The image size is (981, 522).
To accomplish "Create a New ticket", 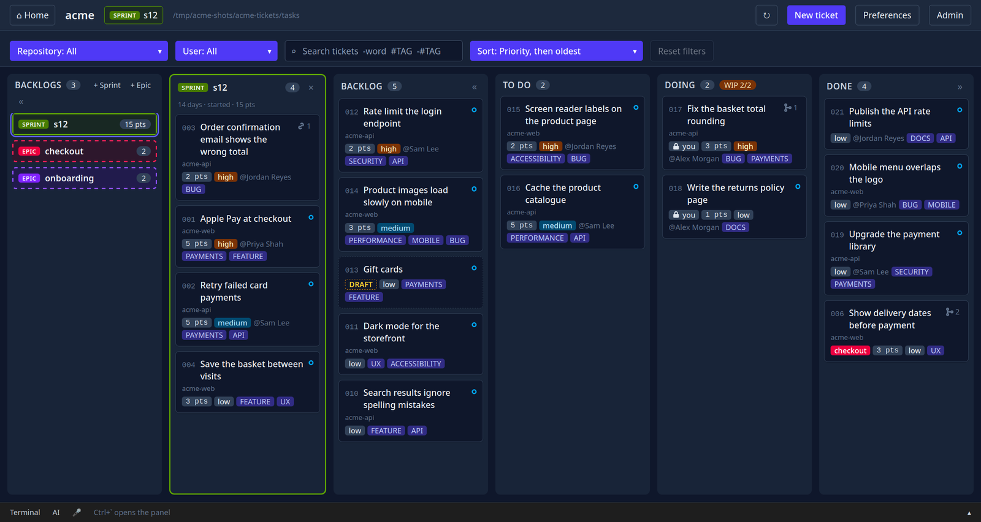I will click(x=816, y=15).
